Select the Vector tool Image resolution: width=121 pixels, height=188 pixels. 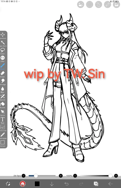click(2, 113)
